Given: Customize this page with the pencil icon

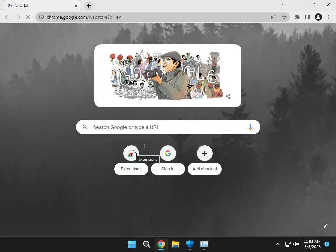Looking at the screenshot, I should click(x=325, y=226).
